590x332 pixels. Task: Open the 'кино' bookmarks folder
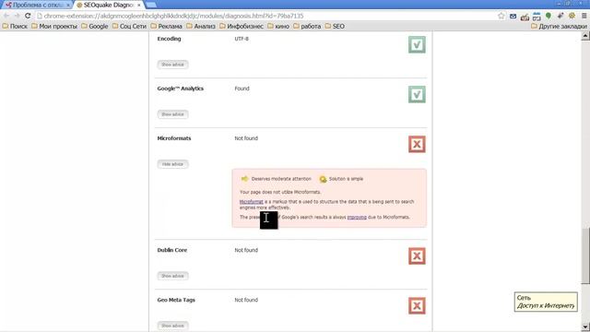tap(278, 26)
